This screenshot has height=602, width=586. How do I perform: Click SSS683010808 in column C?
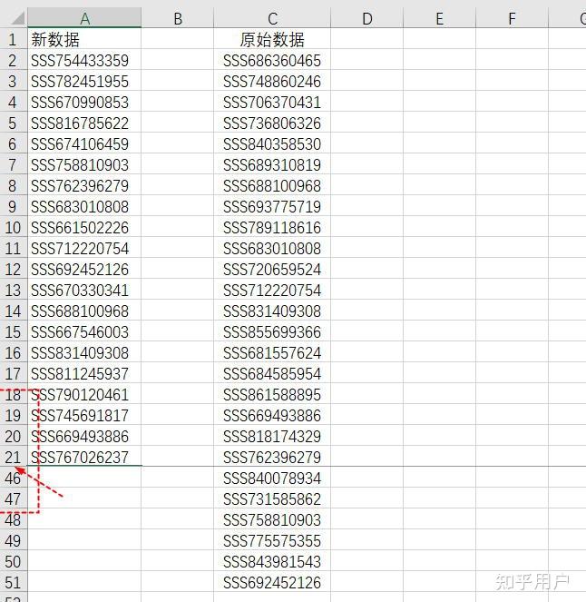(x=272, y=249)
